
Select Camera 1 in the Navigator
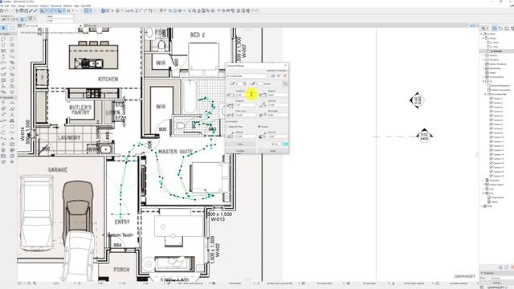498,99
